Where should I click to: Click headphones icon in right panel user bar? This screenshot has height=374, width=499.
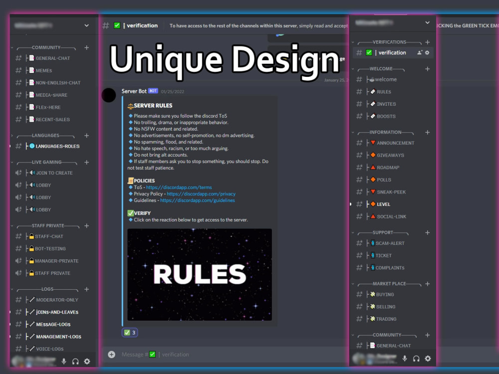click(x=416, y=359)
